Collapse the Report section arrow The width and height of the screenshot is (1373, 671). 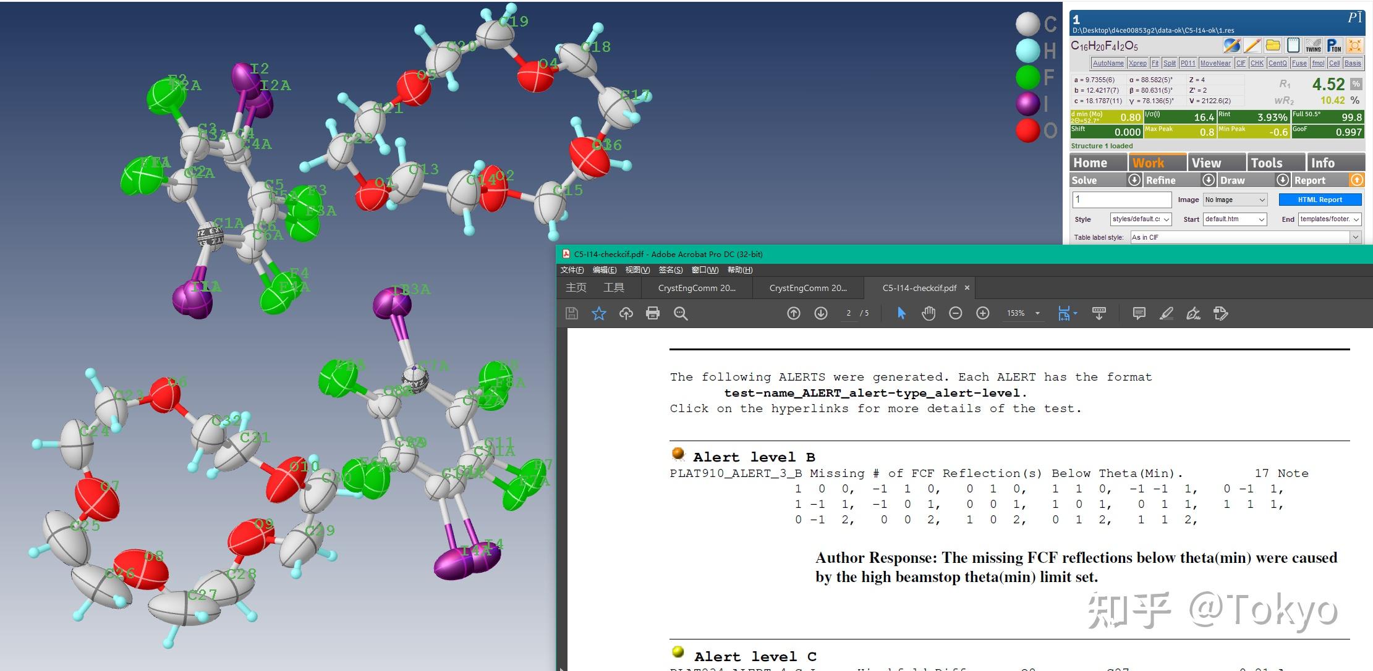(x=1357, y=180)
